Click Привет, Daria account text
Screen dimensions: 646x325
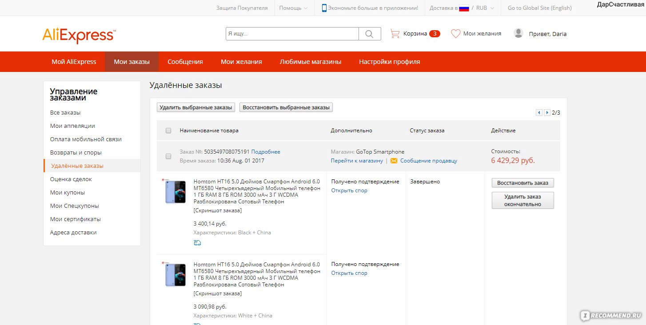[547, 34]
